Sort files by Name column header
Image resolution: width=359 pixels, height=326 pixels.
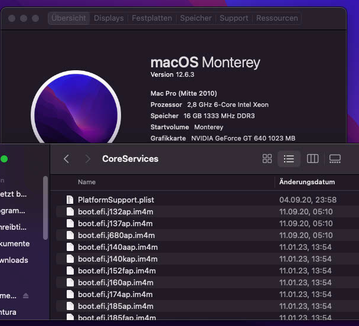tap(87, 182)
